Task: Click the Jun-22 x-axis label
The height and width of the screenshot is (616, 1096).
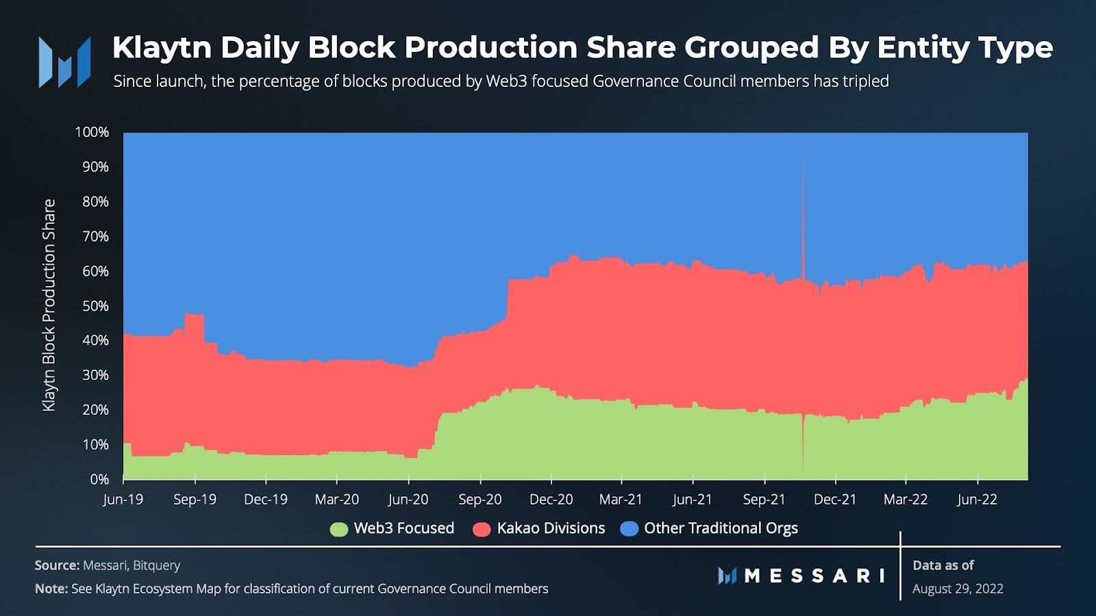Action: (977, 499)
